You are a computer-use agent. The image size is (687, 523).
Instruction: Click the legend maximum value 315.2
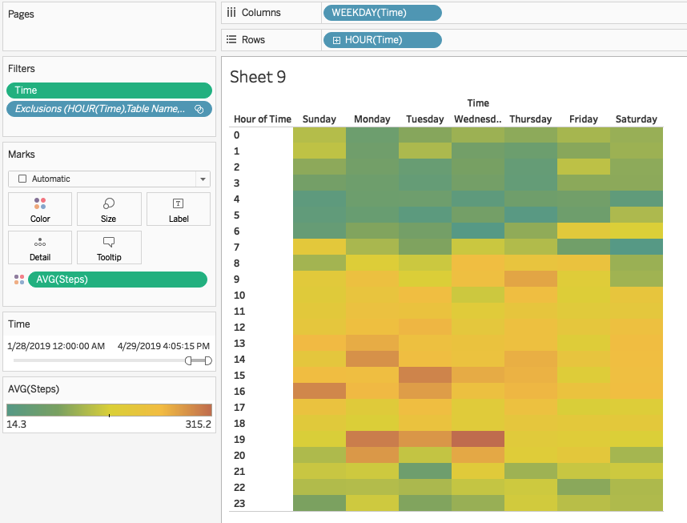click(198, 424)
